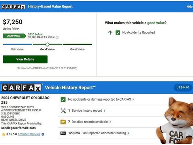Image resolution: width=193 pixels, height=145 pixels.
Task: Click the CARFAX logo in Value Report header
Action: point(13,7)
